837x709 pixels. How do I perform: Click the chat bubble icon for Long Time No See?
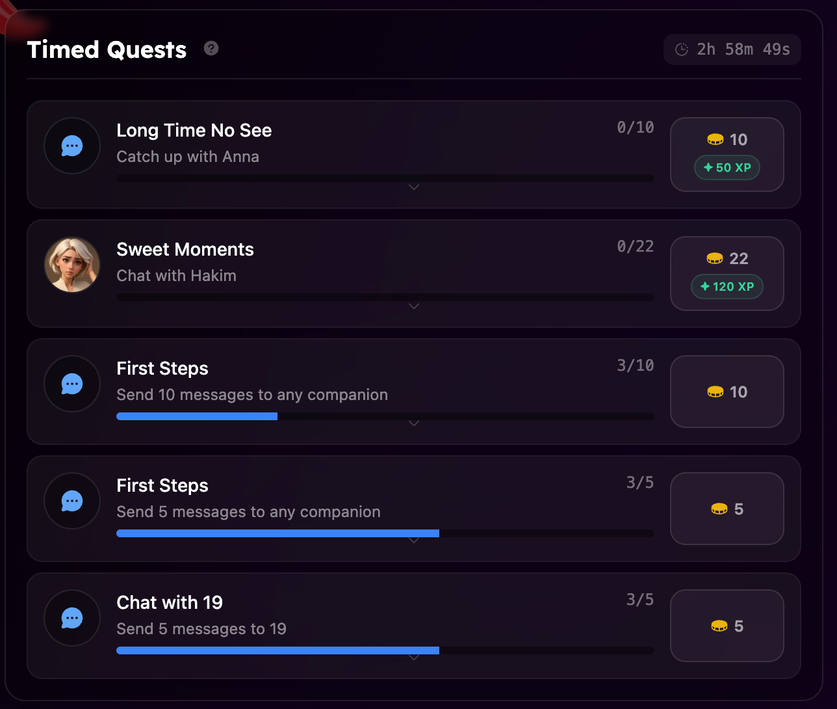coord(72,146)
